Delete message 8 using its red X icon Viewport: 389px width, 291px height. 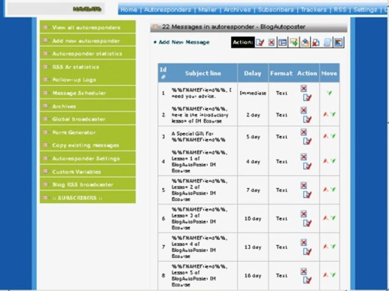(304, 272)
